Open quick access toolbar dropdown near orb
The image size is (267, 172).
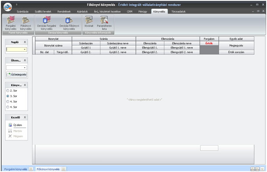(17, 4)
